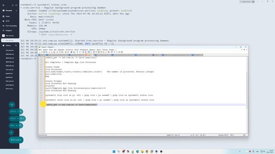Open Notepad++ Правка menu
This screenshot has width=275, height=154.
pyautogui.click(x=45, y=50)
